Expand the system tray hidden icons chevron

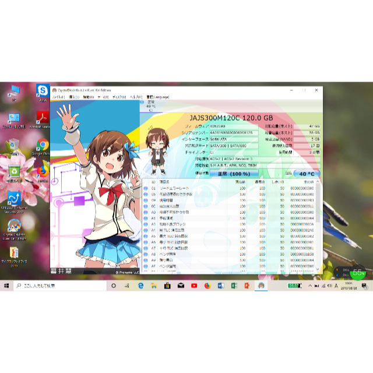[x=310, y=286]
